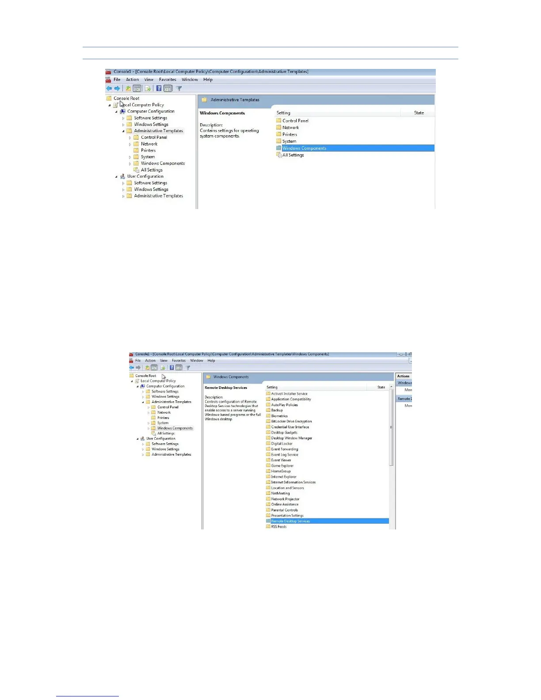Viewport: 541px width, 700px height.
Task: Click Up One Level icon in Administrative Templates console
Action: (x=128, y=88)
